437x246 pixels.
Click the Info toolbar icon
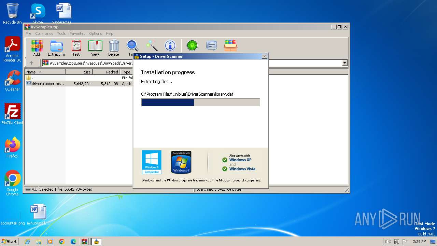(x=170, y=45)
